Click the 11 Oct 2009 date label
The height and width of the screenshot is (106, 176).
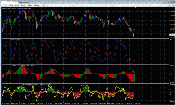coord(84,103)
